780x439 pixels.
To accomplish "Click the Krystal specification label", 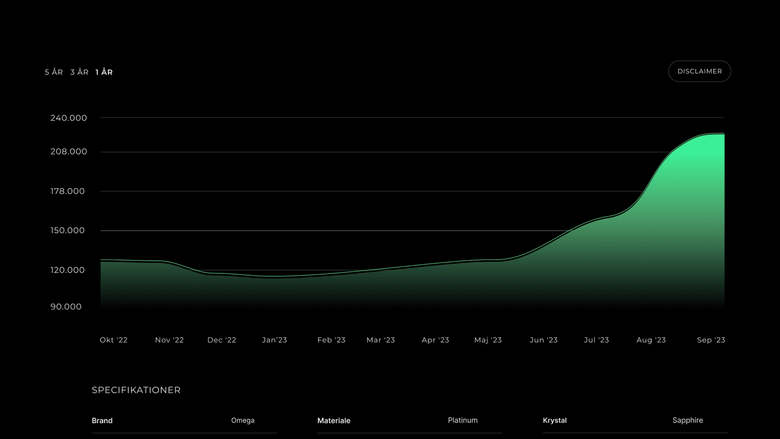I will (555, 420).
